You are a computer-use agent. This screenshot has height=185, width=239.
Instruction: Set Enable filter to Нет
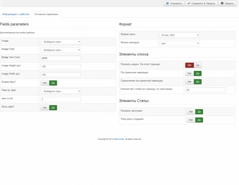tap(45, 83)
